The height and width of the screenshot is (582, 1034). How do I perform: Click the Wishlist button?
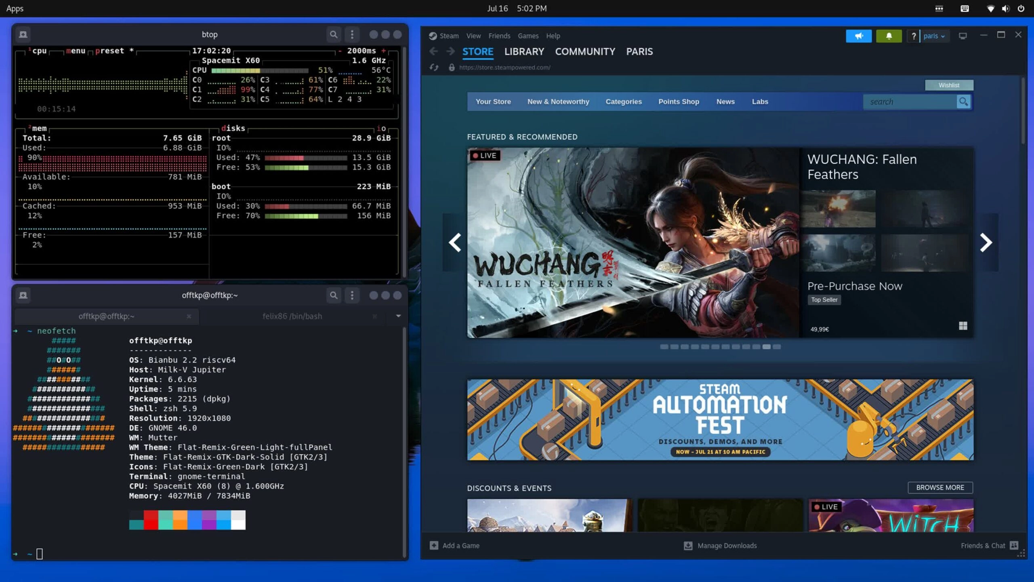pos(949,85)
